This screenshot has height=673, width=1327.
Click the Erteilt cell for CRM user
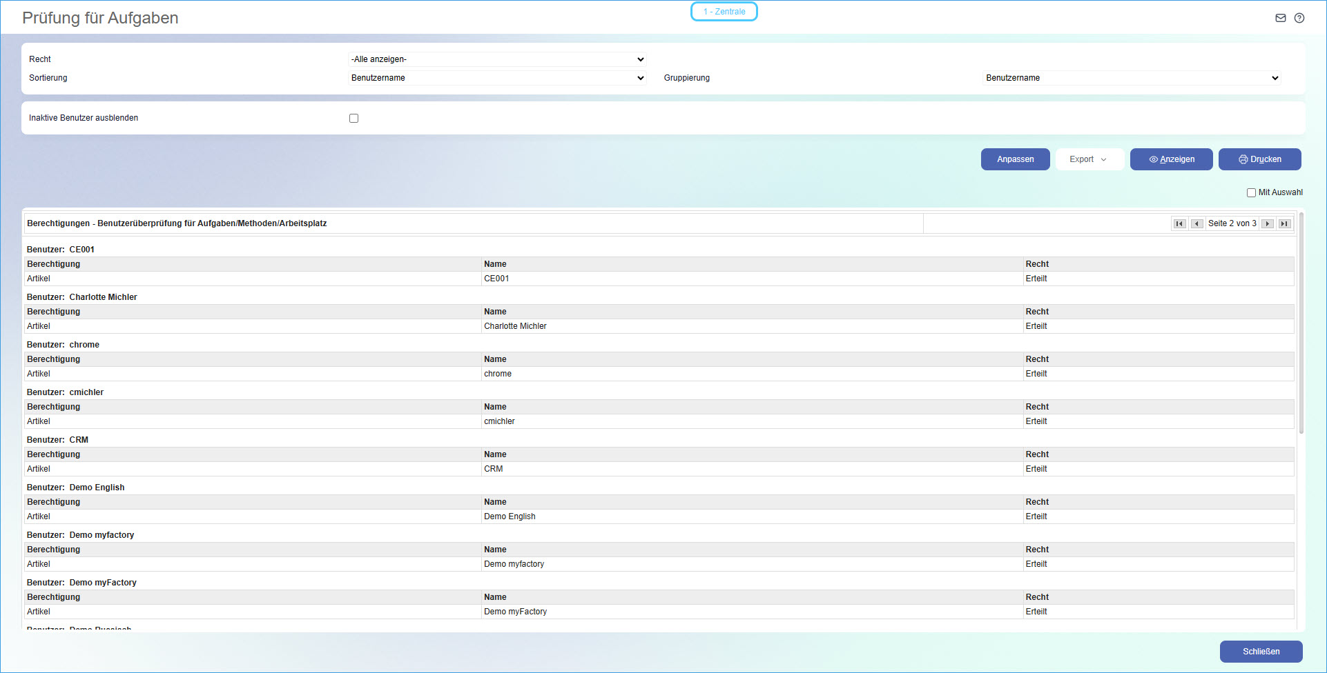1036,469
